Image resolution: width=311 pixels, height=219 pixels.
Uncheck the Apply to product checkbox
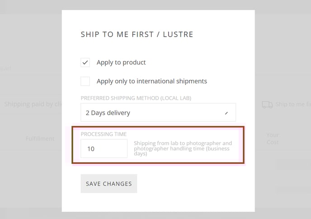point(85,62)
